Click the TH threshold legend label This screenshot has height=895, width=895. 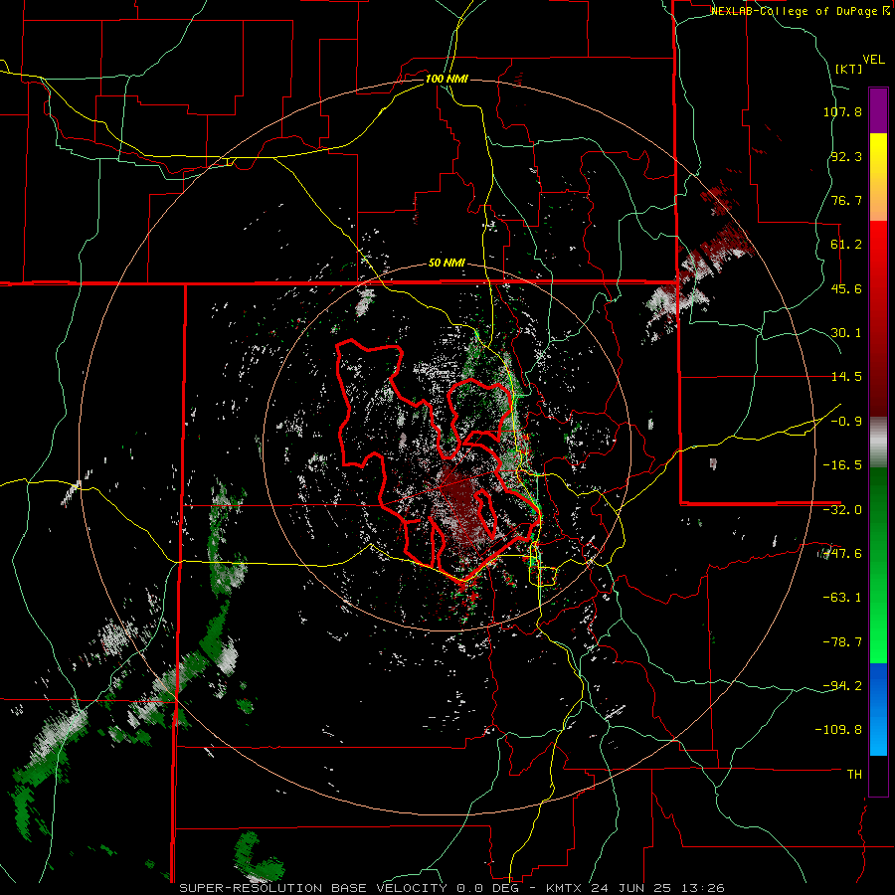(854, 775)
